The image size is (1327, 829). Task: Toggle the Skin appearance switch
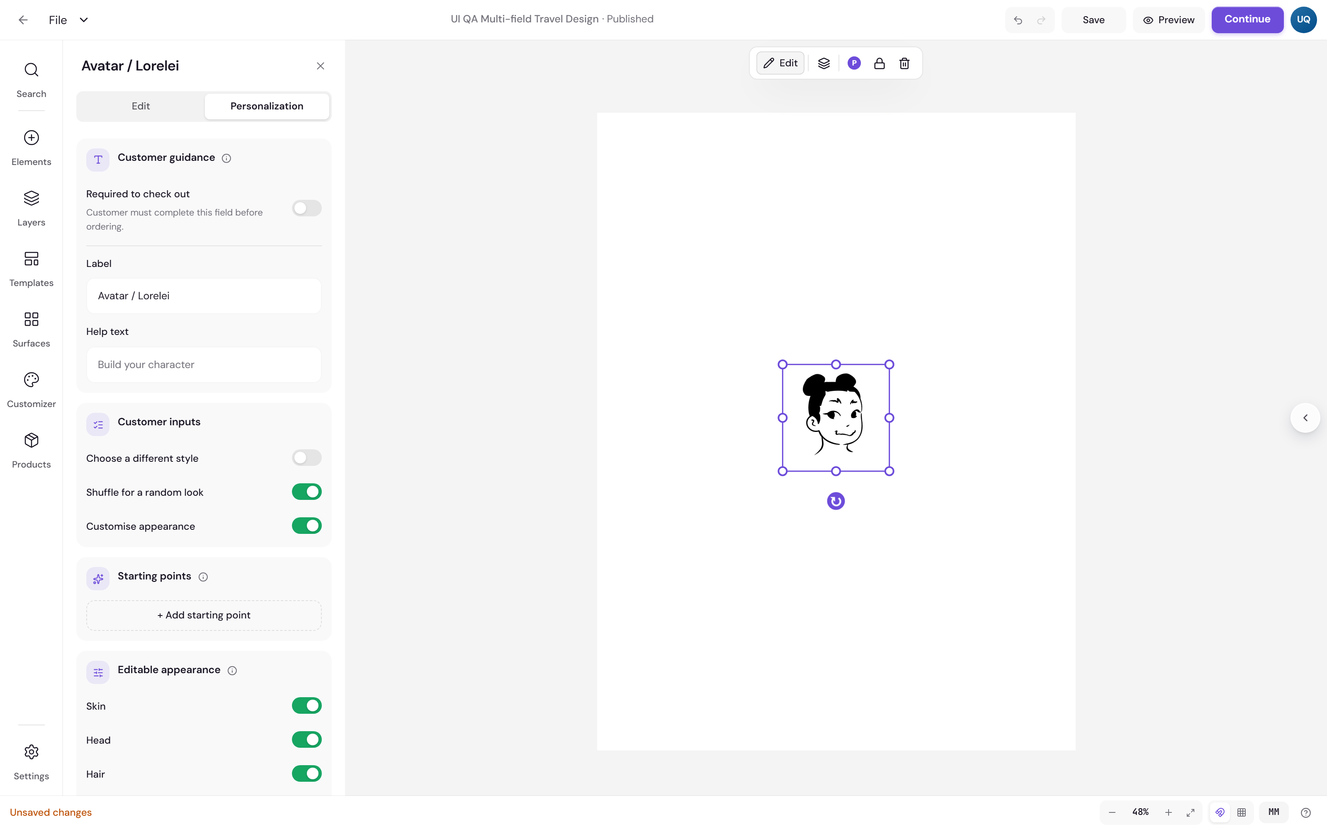306,705
